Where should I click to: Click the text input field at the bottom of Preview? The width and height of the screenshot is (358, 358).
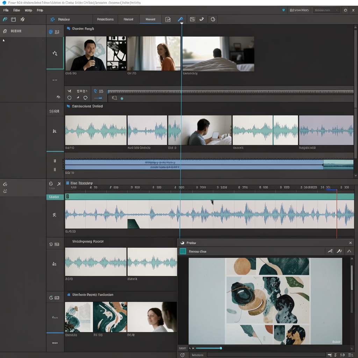[266, 355]
